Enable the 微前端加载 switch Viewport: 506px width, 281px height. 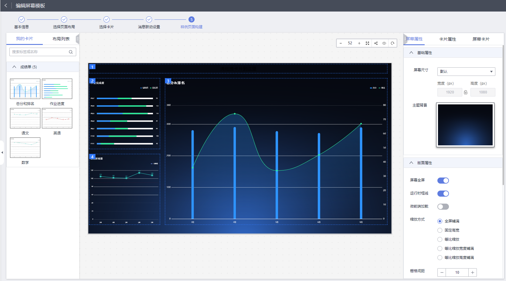click(x=443, y=207)
